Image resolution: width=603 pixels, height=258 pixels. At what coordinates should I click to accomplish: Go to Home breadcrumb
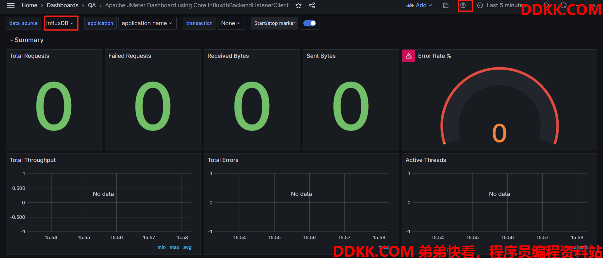[30, 5]
